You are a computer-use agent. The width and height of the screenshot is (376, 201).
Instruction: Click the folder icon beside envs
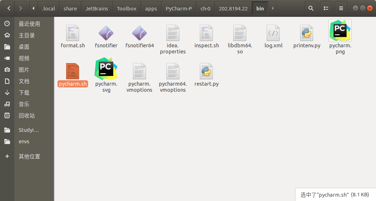coord(7,142)
